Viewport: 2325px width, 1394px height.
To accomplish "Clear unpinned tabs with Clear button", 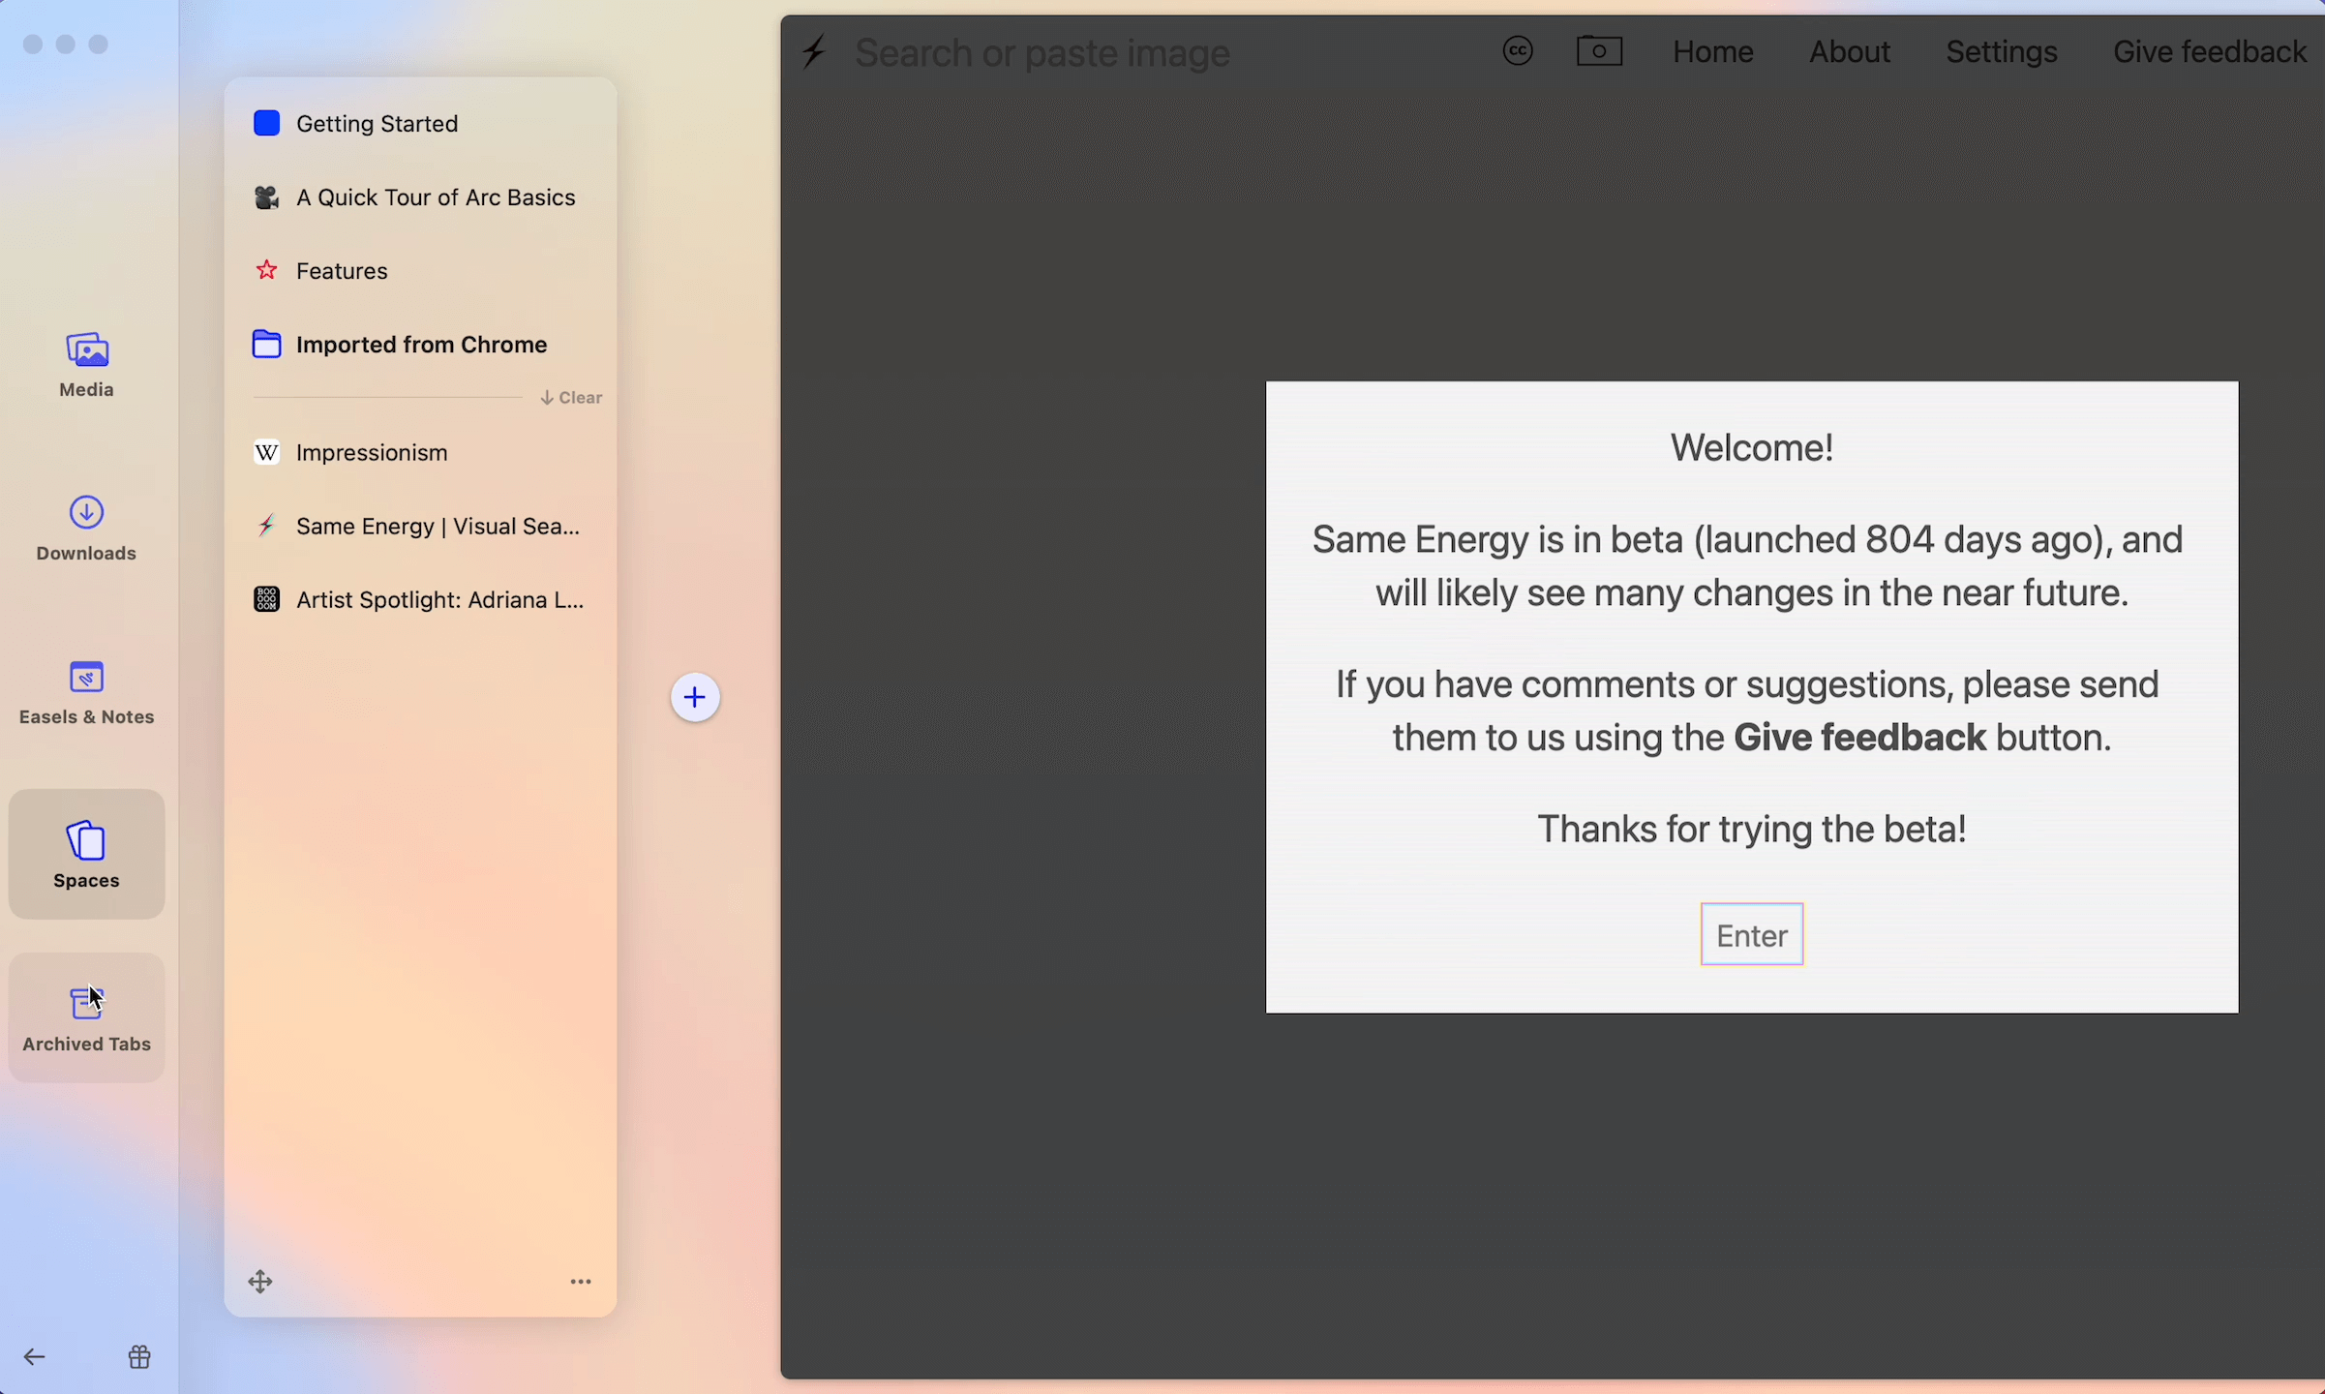I will point(571,398).
